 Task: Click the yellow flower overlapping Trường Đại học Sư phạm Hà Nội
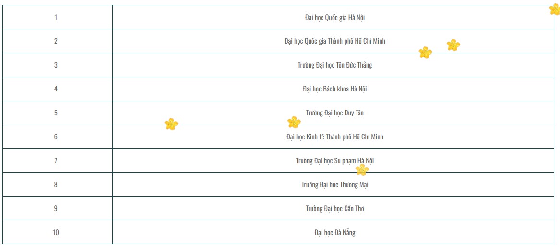pyautogui.click(x=362, y=170)
